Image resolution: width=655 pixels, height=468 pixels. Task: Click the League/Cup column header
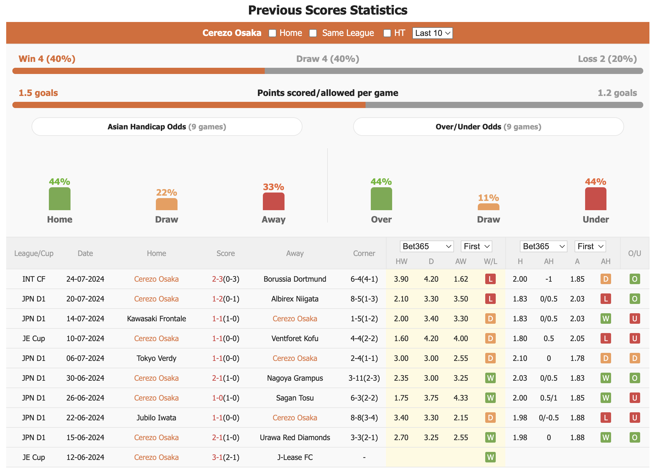tap(34, 253)
